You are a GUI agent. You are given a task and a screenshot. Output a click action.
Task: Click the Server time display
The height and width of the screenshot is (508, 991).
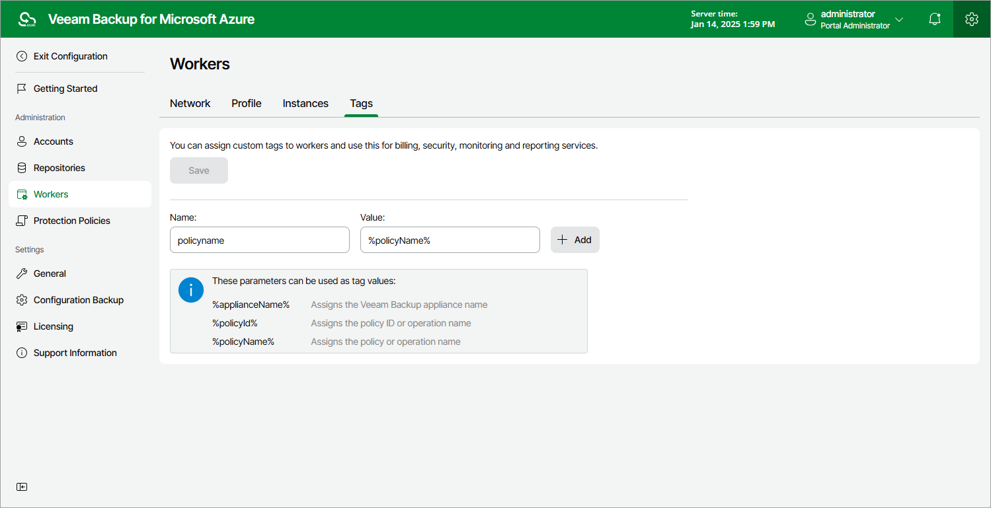(733, 19)
